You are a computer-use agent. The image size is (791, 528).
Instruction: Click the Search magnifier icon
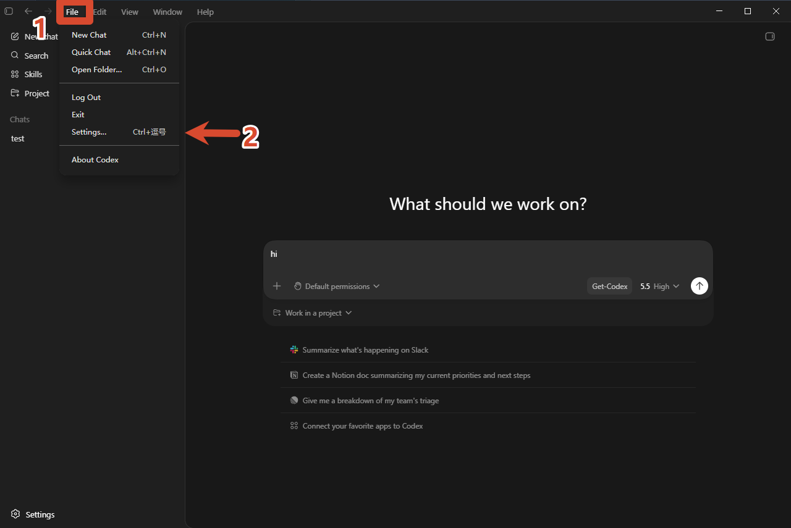[x=15, y=56]
